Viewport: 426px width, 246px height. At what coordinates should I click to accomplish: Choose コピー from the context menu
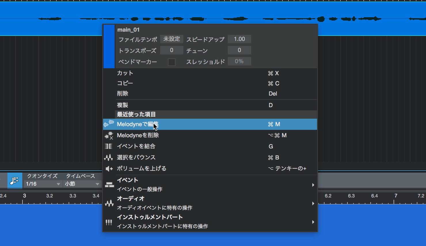tap(210, 83)
